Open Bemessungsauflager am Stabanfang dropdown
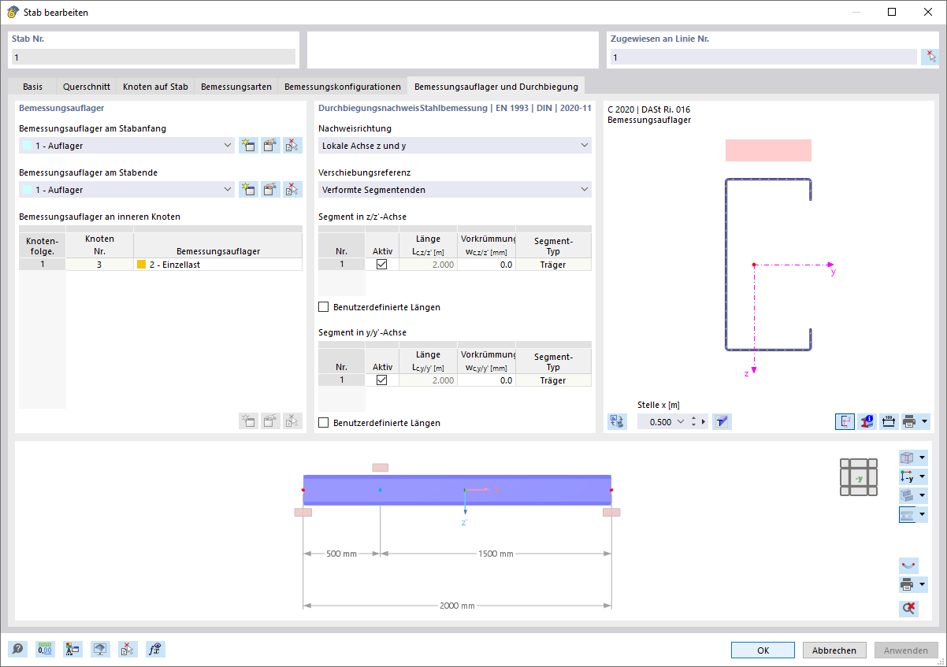Screen dimensions: 947x667 pos(228,145)
